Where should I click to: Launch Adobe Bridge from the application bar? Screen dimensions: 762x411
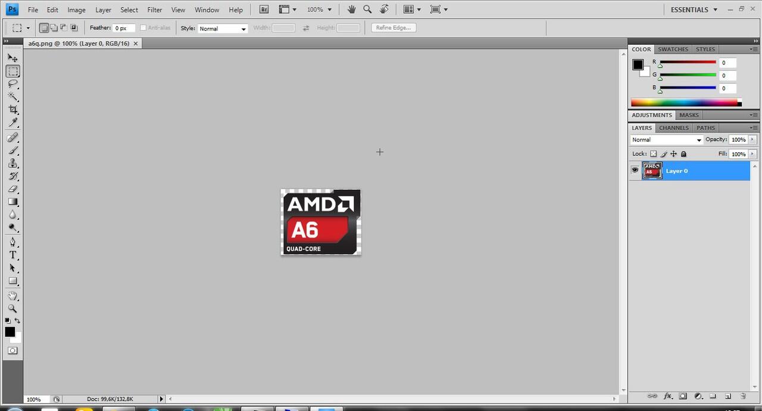pyautogui.click(x=264, y=10)
